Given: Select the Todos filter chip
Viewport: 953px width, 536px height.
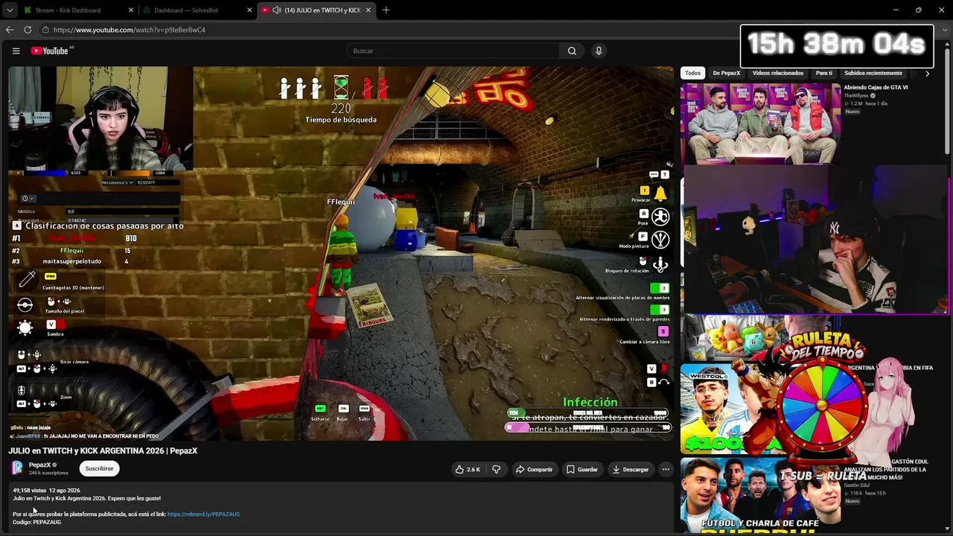Looking at the screenshot, I should 692,73.
